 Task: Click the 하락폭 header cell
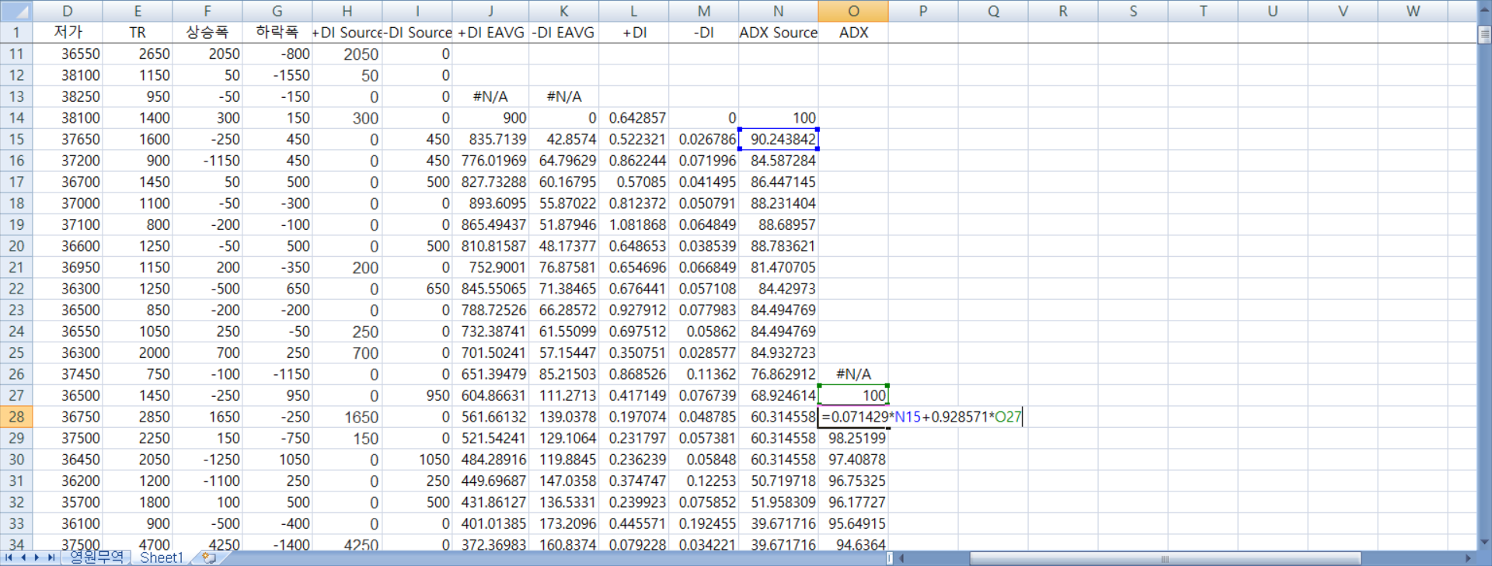tap(277, 33)
